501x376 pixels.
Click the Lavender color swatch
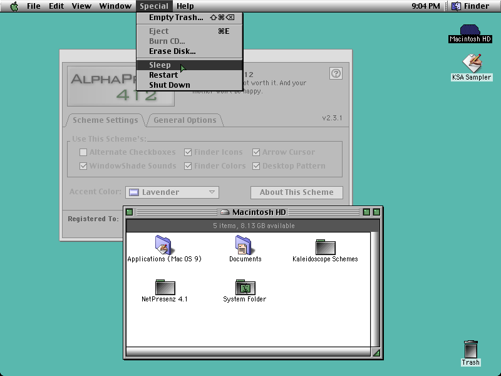tap(133, 192)
